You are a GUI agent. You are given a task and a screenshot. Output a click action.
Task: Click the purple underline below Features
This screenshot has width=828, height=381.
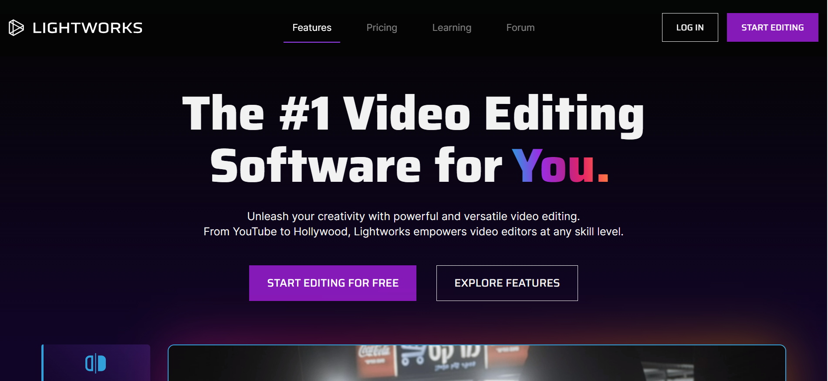[x=311, y=42]
